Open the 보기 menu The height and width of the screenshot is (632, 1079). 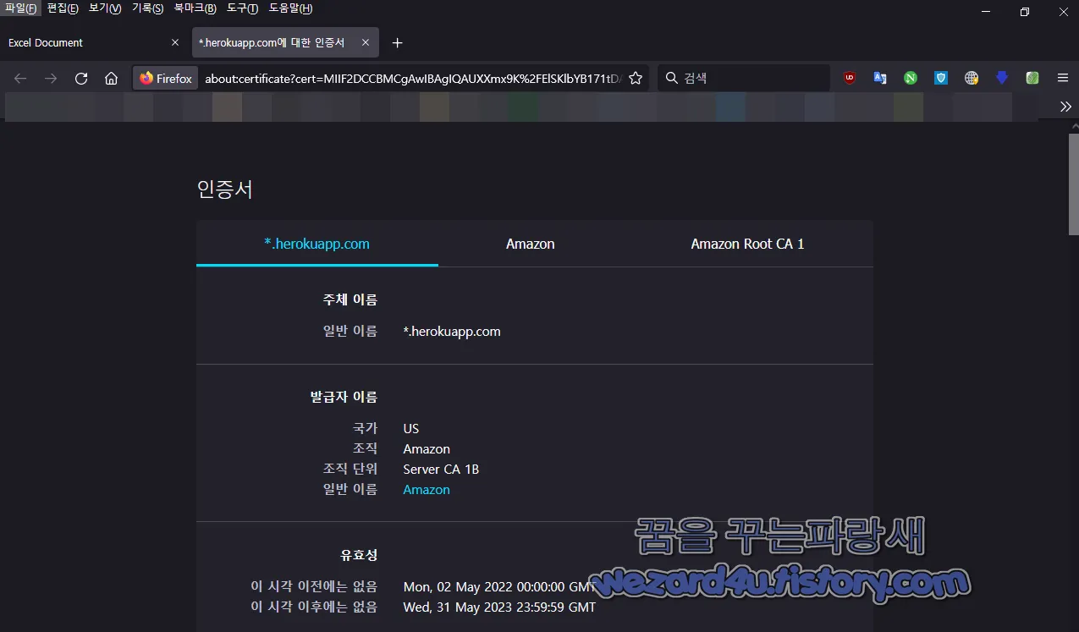point(105,8)
